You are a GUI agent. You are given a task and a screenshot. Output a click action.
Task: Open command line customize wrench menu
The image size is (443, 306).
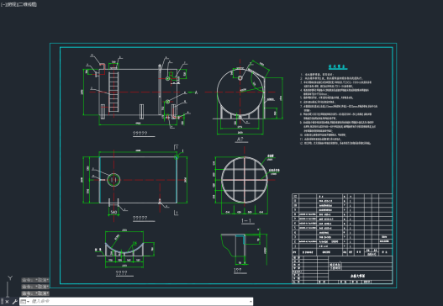(x=14, y=302)
